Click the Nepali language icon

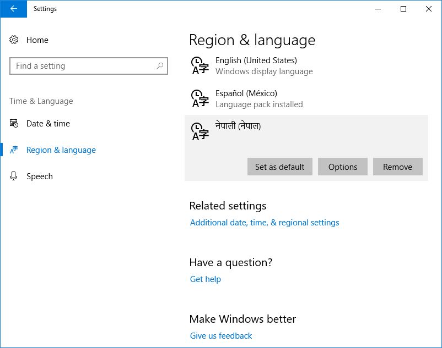[x=200, y=131]
